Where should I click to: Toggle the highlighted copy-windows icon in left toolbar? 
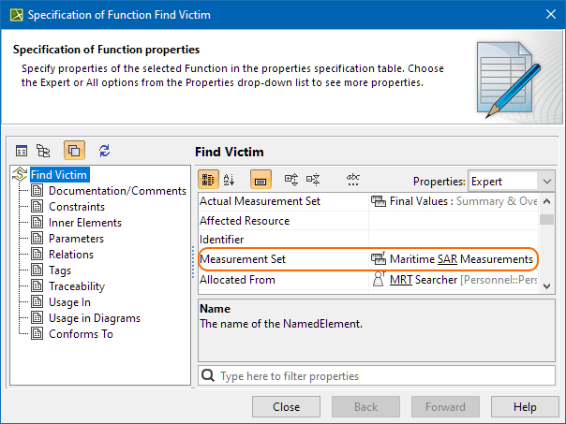point(75,151)
